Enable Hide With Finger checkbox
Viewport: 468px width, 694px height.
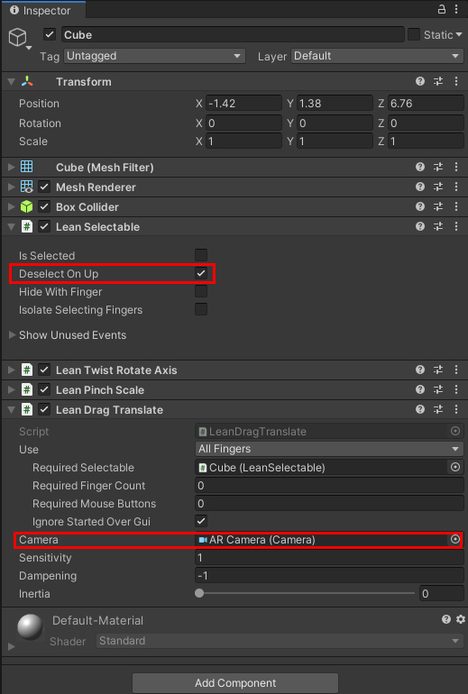coord(201,291)
